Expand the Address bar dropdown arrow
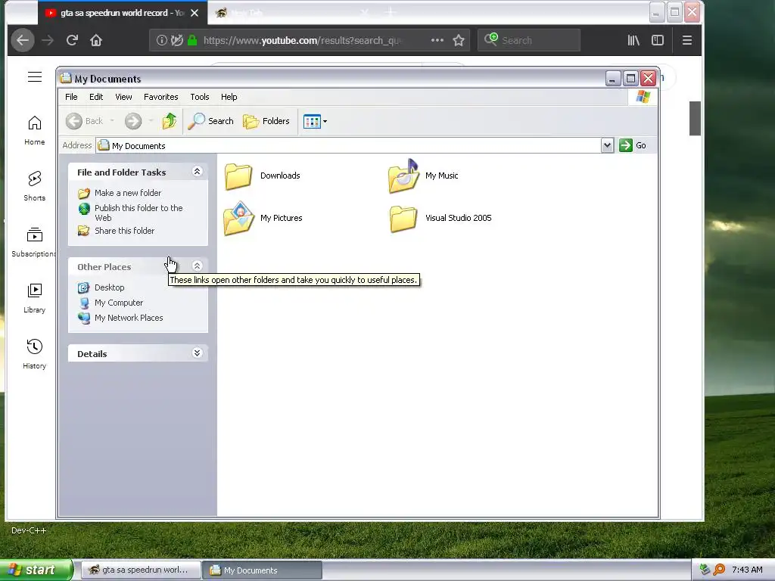This screenshot has height=581, width=775. pyautogui.click(x=608, y=145)
